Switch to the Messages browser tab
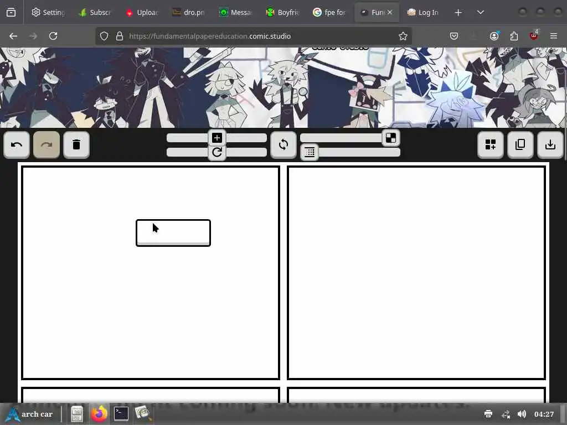 (x=236, y=12)
